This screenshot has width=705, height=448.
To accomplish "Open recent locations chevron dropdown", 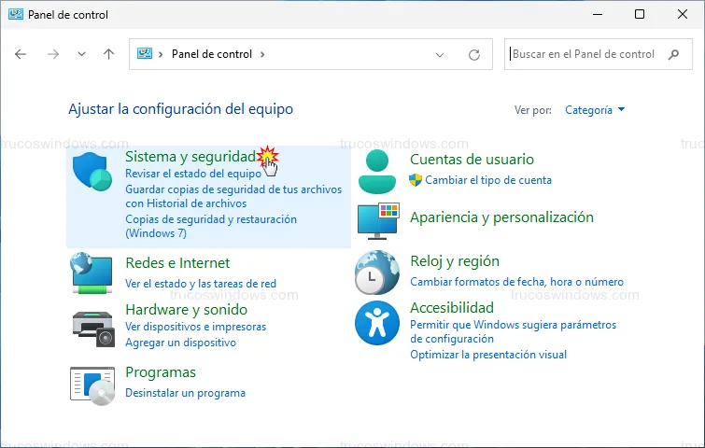I will click(81, 54).
